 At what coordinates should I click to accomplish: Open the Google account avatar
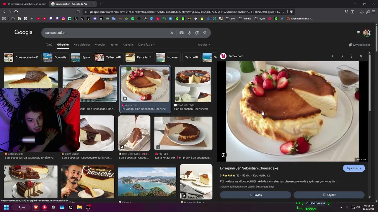tap(367, 33)
